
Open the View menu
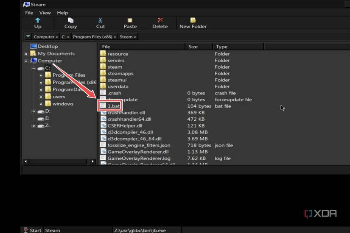point(45,13)
